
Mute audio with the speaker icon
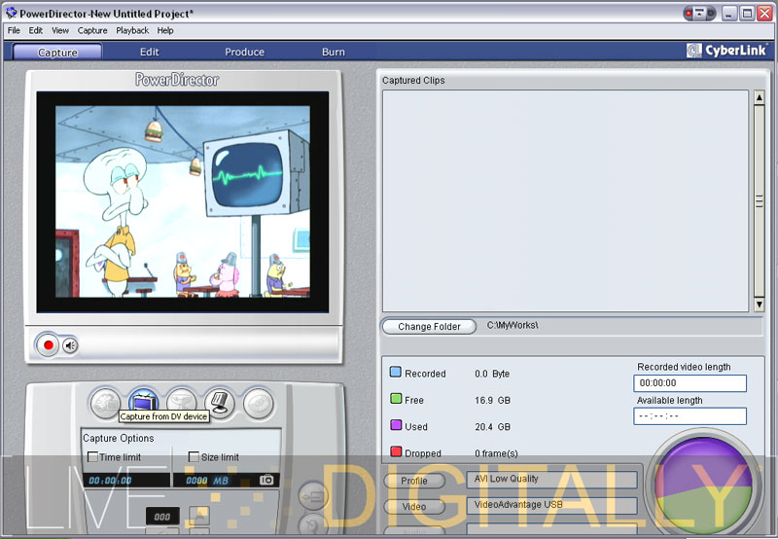point(71,344)
